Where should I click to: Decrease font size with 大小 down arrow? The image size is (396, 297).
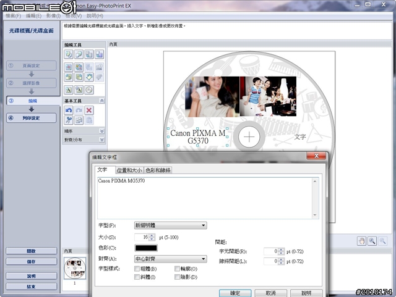point(152,239)
